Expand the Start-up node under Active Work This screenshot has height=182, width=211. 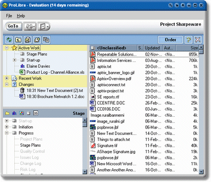[x=14, y=60]
